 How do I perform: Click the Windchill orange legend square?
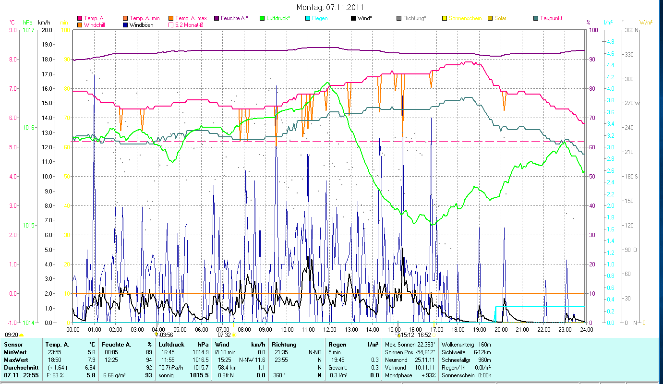coord(80,25)
